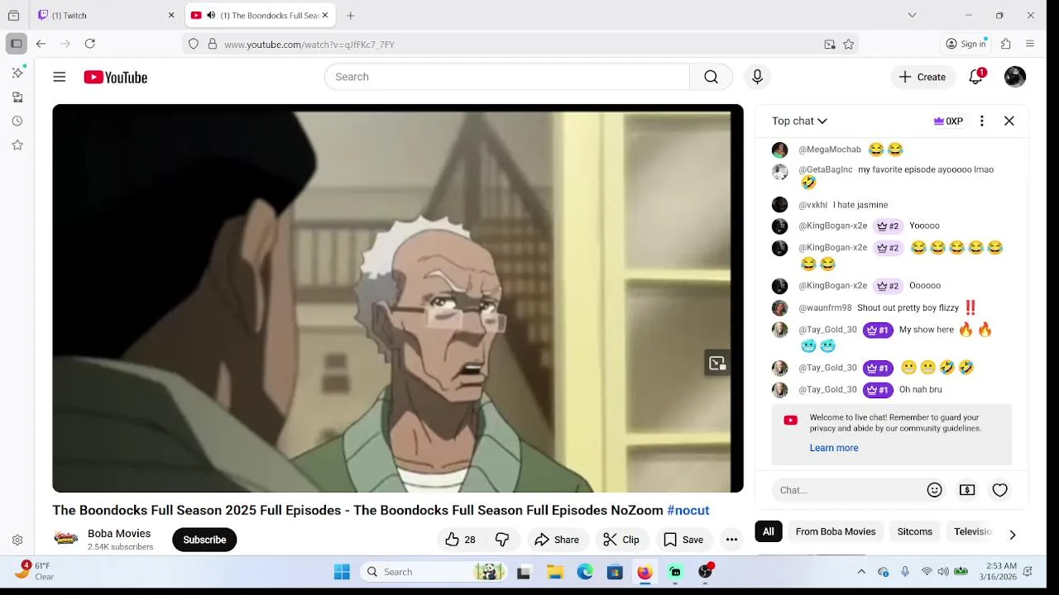Click the picture-in-picture overlay icon on video

pyautogui.click(x=717, y=363)
